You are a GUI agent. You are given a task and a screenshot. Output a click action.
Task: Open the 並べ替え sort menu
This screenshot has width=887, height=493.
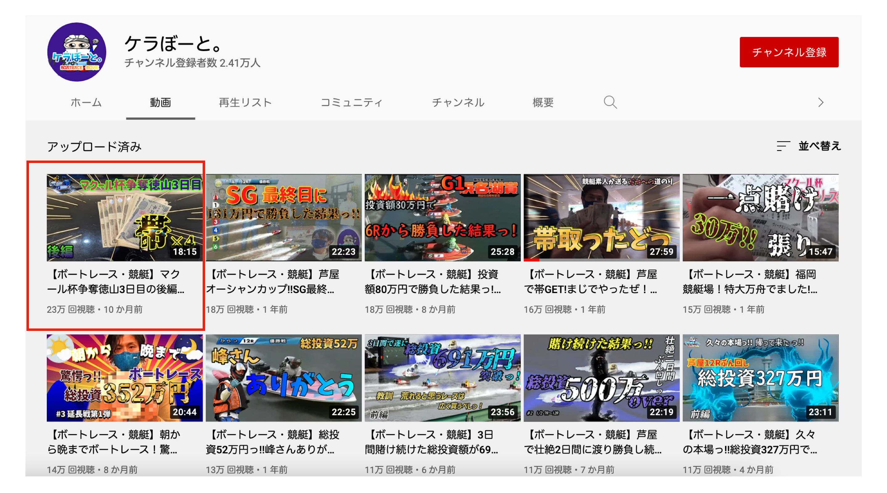[x=819, y=146]
